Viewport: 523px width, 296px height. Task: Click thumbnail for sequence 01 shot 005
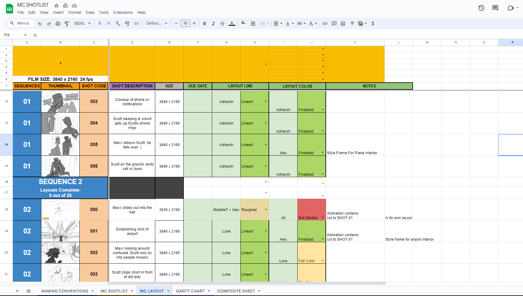[60, 145]
